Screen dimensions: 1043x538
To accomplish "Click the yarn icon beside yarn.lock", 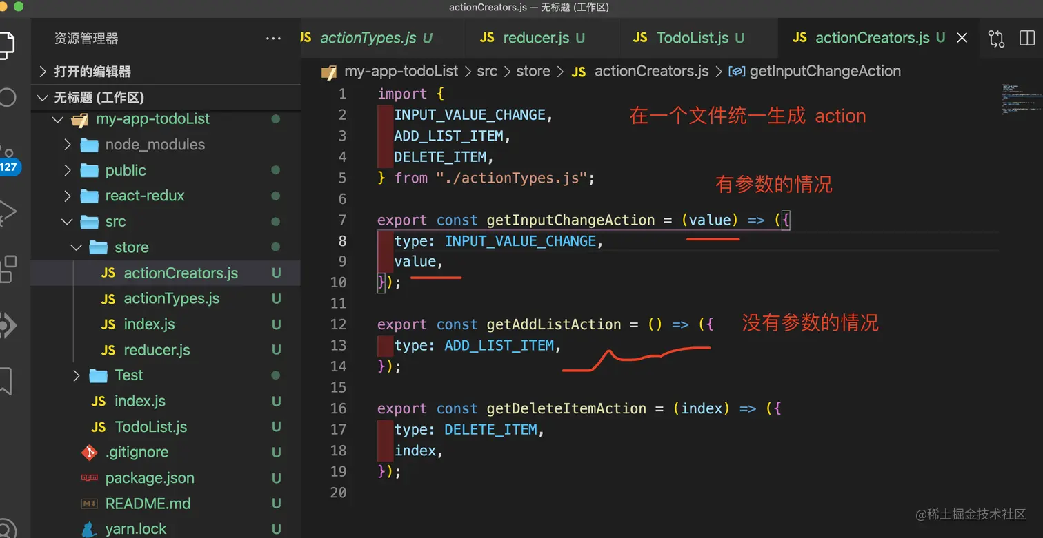I will tap(89, 529).
